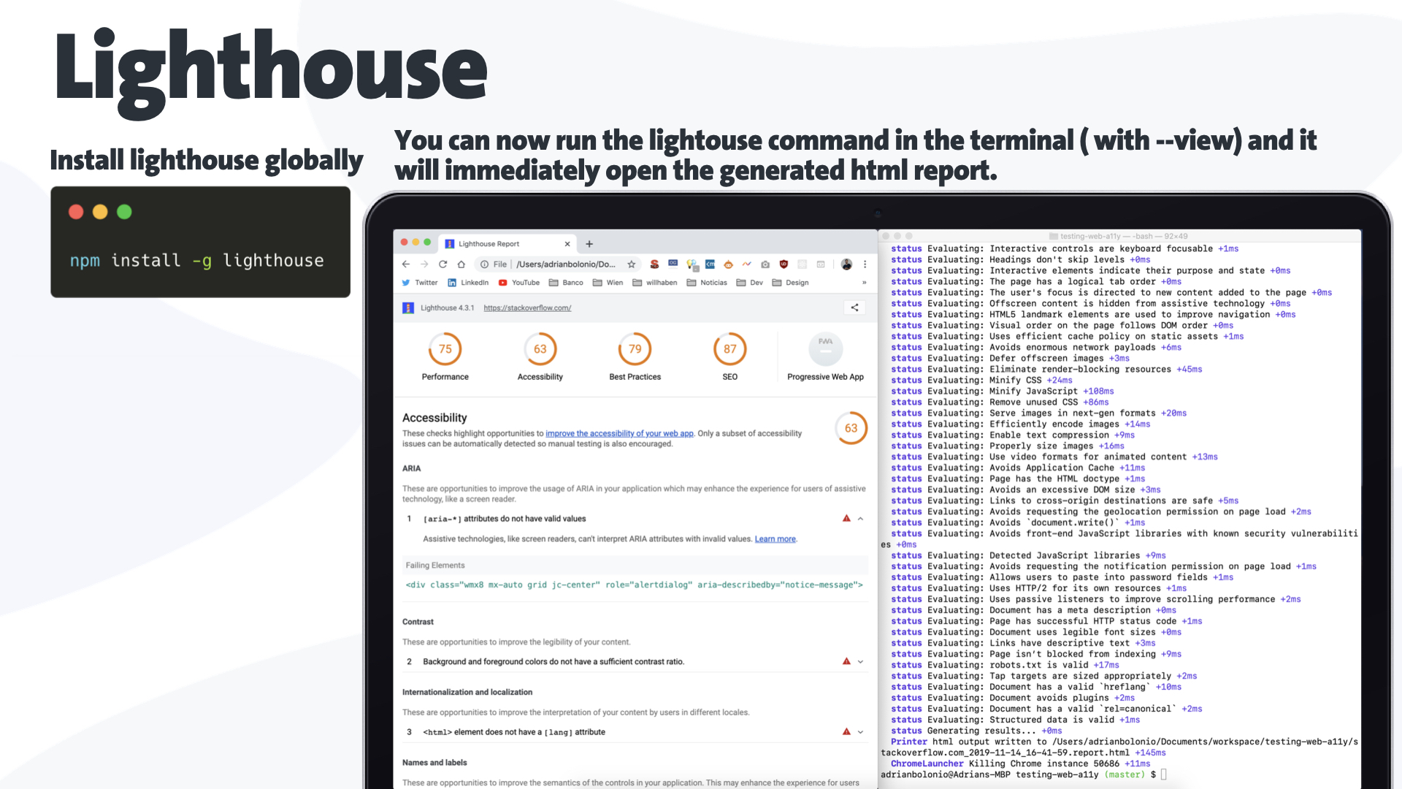The width and height of the screenshot is (1402, 789).
Task: Go back with the browser back arrow
Action: (406, 264)
